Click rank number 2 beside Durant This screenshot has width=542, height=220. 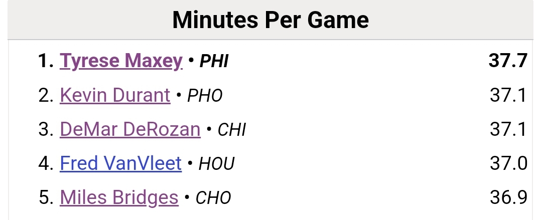point(46,95)
